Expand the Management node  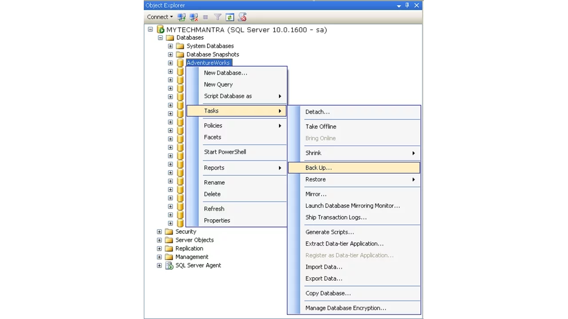click(159, 257)
